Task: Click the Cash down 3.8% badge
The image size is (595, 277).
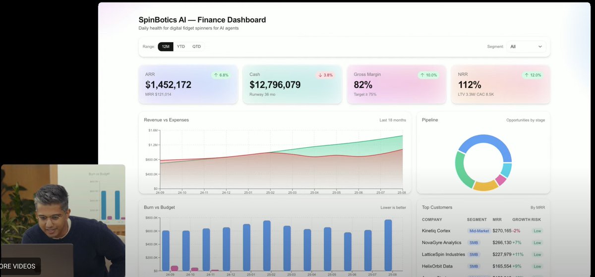Action: (x=325, y=75)
